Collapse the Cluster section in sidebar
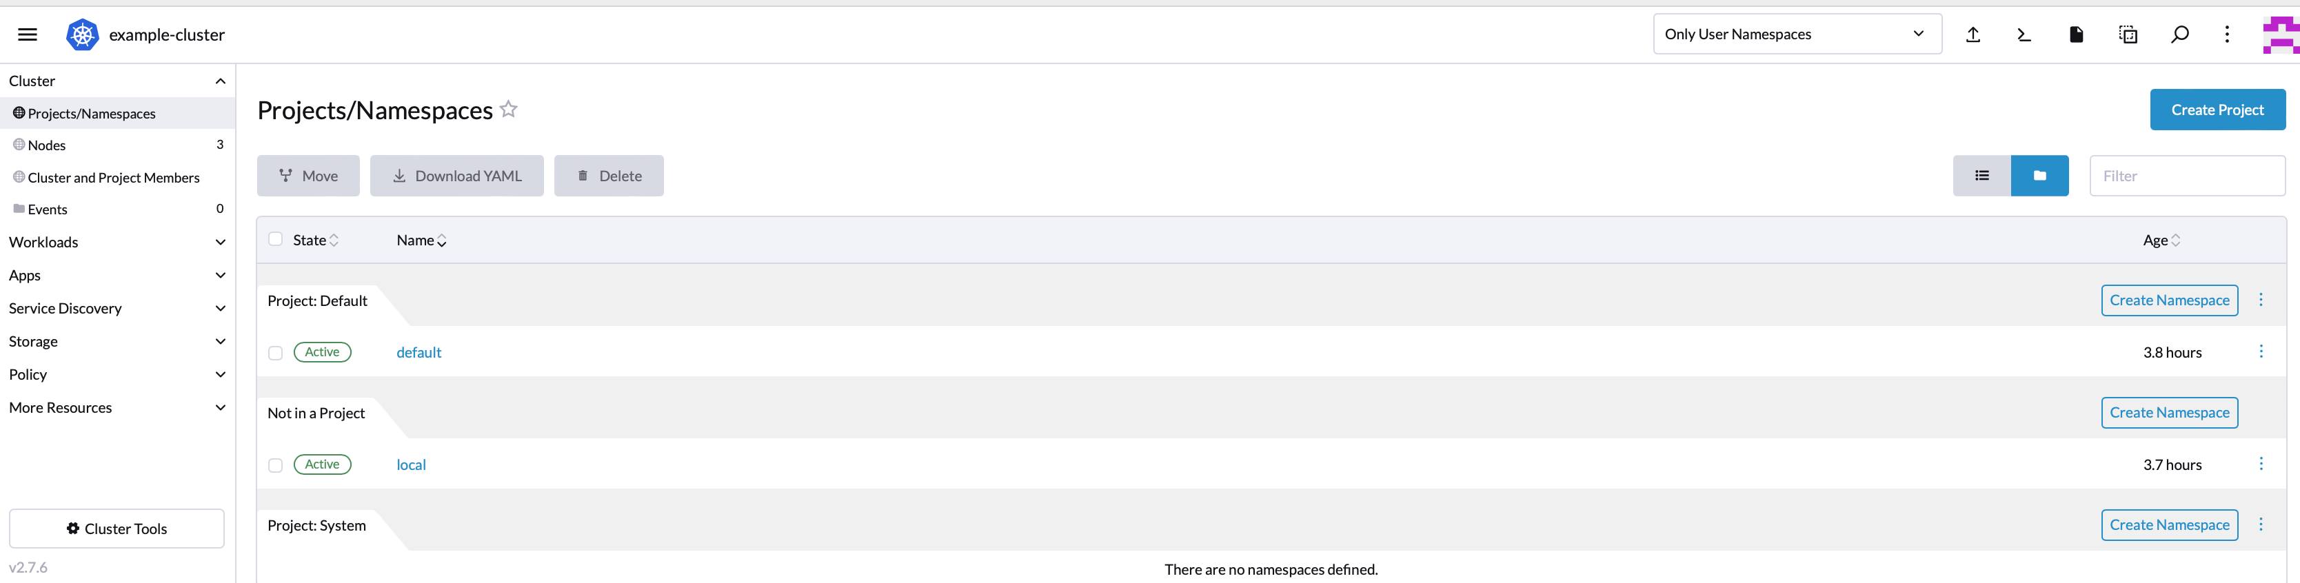The image size is (2300, 583). pyautogui.click(x=221, y=81)
